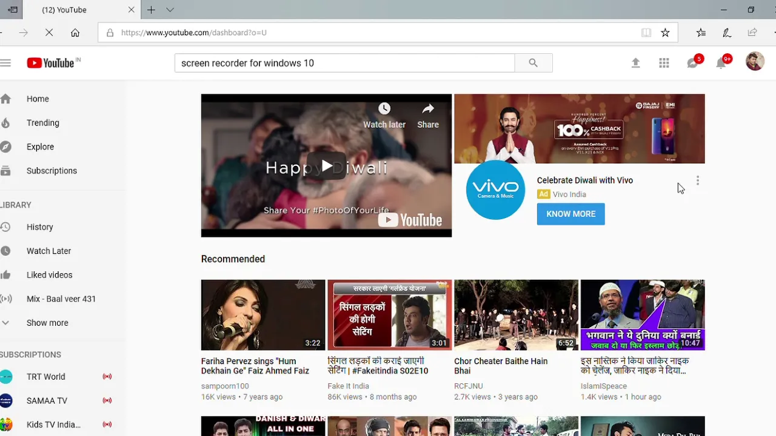Open Subscriptions in sidebar
Screen dimensions: 776x436
tap(52, 171)
